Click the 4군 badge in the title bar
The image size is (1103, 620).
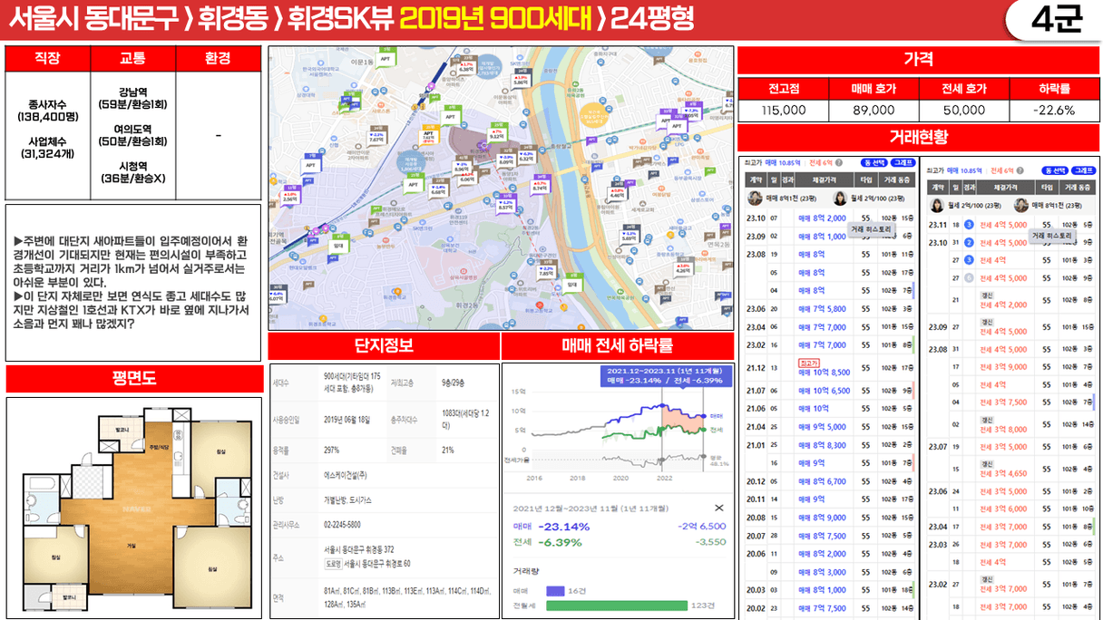click(1058, 20)
